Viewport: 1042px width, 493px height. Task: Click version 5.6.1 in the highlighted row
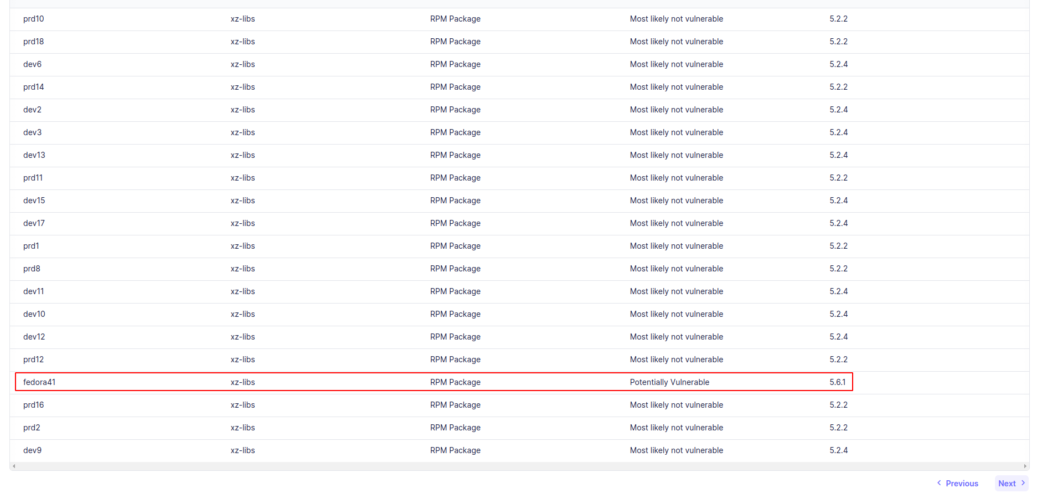point(837,382)
